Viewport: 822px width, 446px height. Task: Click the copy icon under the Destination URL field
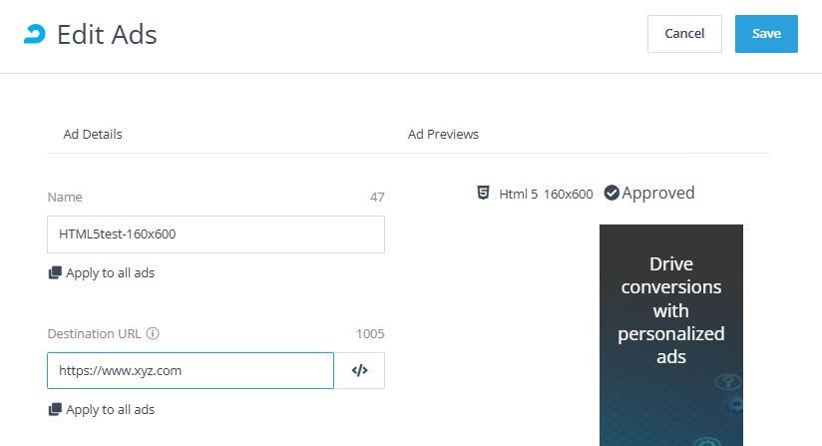pyautogui.click(x=55, y=409)
